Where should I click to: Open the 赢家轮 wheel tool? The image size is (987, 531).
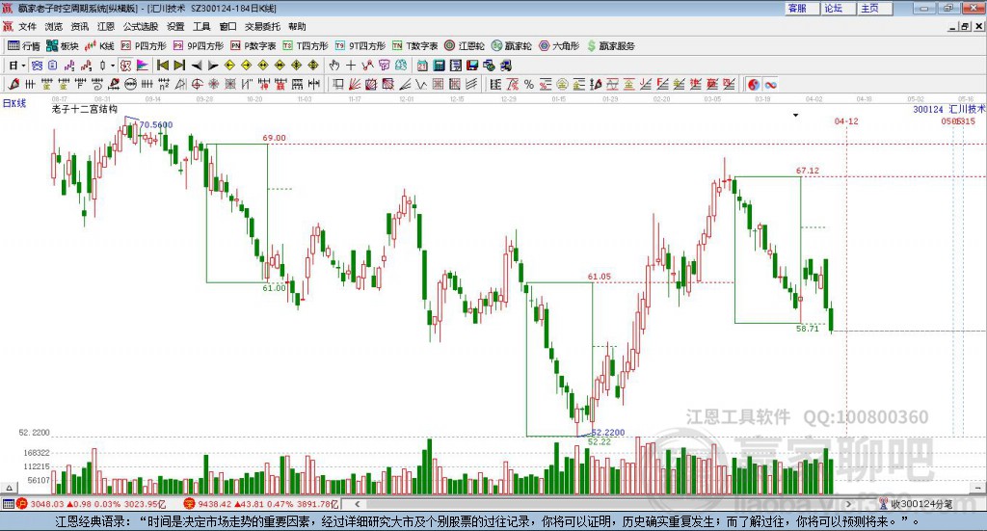coord(512,46)
